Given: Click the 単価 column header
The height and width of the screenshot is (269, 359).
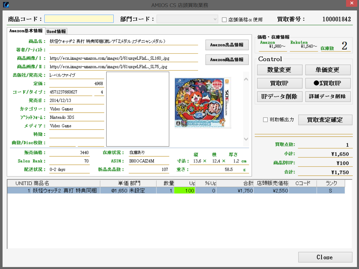Looking at the screenshot, I should (115, 183).
